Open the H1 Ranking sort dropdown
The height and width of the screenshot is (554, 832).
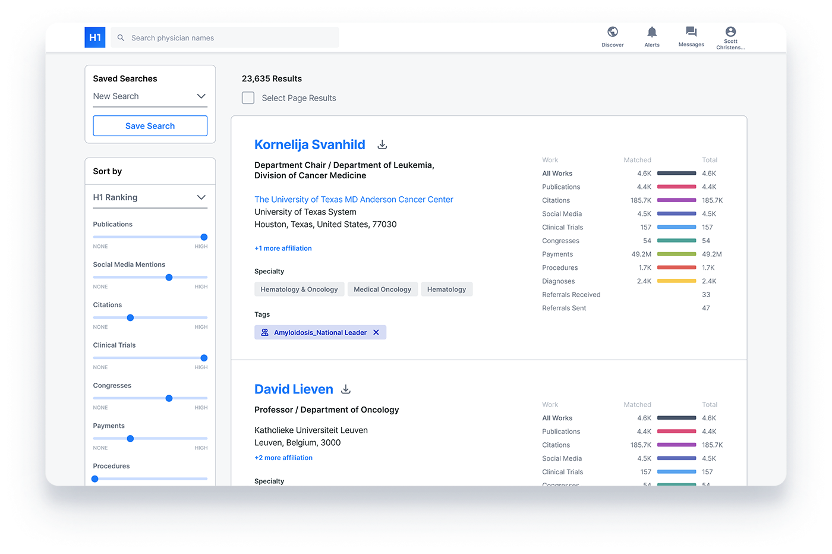coord(150,197)
